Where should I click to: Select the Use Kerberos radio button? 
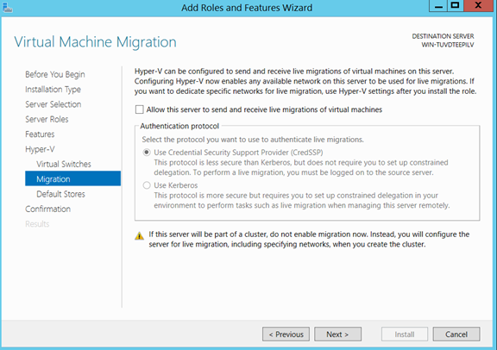147,185
